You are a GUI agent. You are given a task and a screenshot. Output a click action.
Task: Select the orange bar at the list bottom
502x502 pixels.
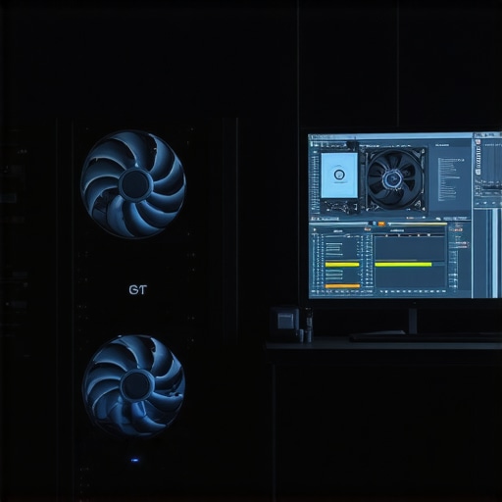tap(342, 286)
